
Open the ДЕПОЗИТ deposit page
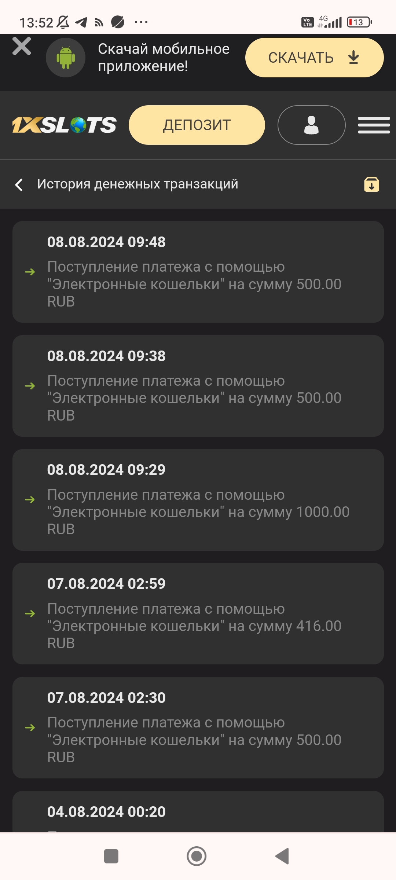click(x=197, y=125)
